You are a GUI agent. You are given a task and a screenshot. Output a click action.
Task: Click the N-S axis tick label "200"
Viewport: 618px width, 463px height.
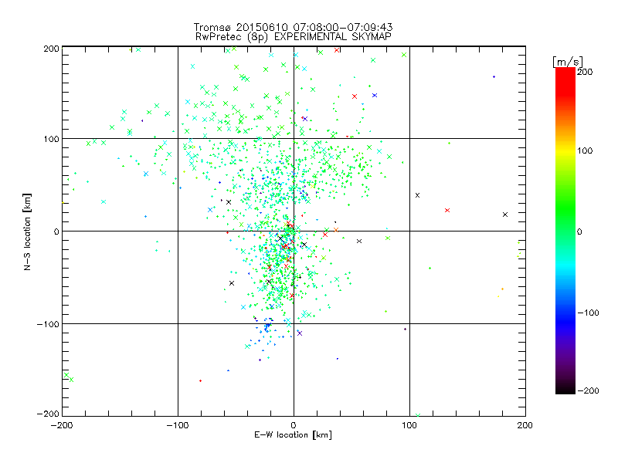(x=51, y=49)
